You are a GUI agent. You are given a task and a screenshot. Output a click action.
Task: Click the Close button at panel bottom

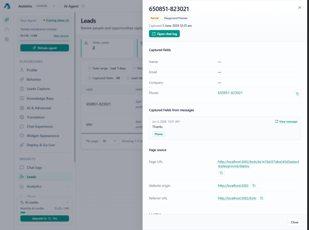click(294, 222)
